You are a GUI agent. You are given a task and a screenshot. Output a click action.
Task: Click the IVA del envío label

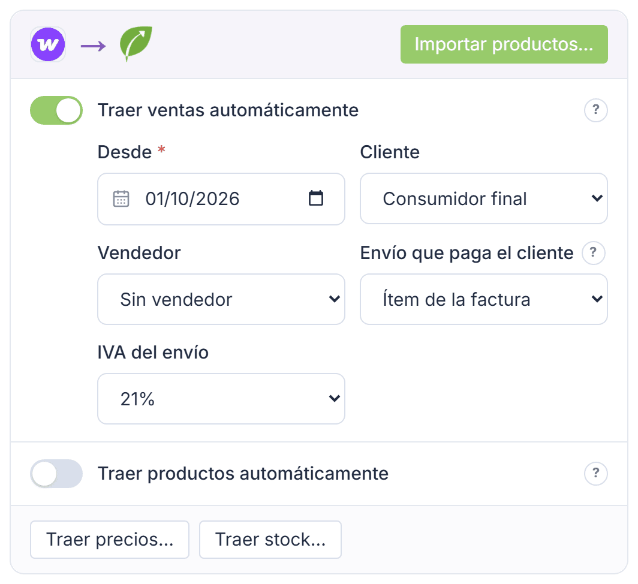[x=153, y=353]
